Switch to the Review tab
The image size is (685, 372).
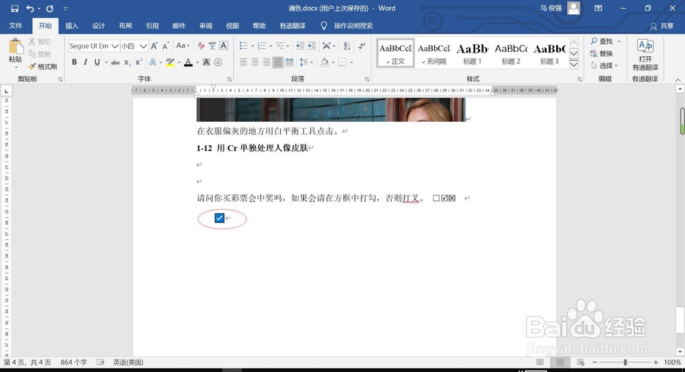pos(206,26)
